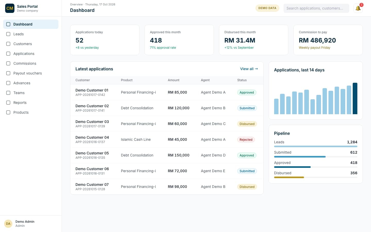Click Disbursed this month card
Viewport: 371px width, 232px height.
coord(254,40)
